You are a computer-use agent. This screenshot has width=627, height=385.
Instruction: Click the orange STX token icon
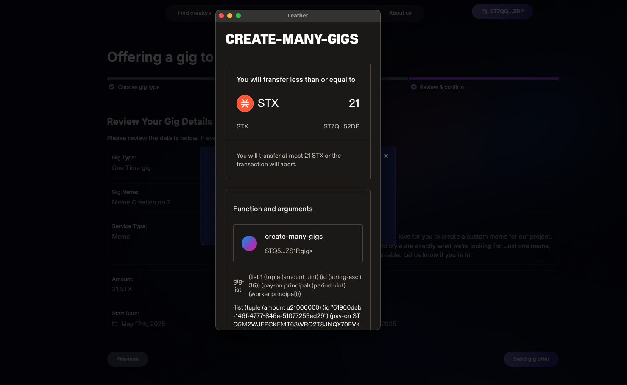[x=245, y=103]
